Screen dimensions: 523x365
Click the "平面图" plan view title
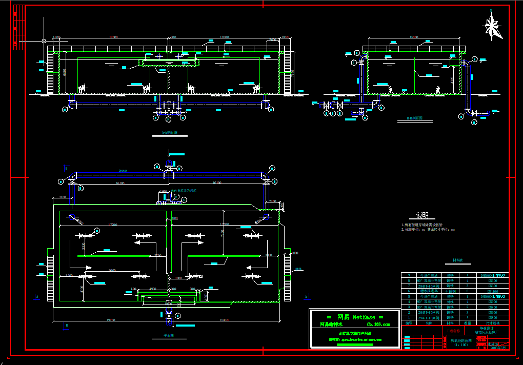169,335
